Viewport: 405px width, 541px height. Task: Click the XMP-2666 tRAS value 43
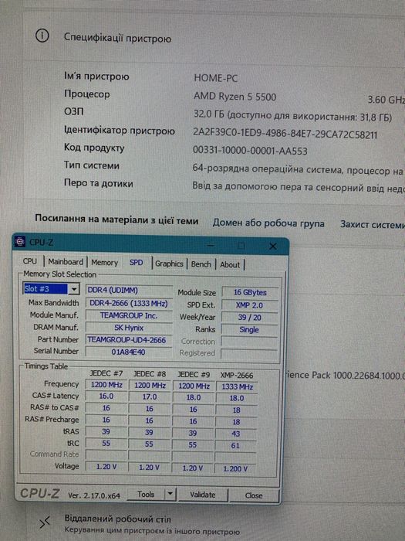236,434
